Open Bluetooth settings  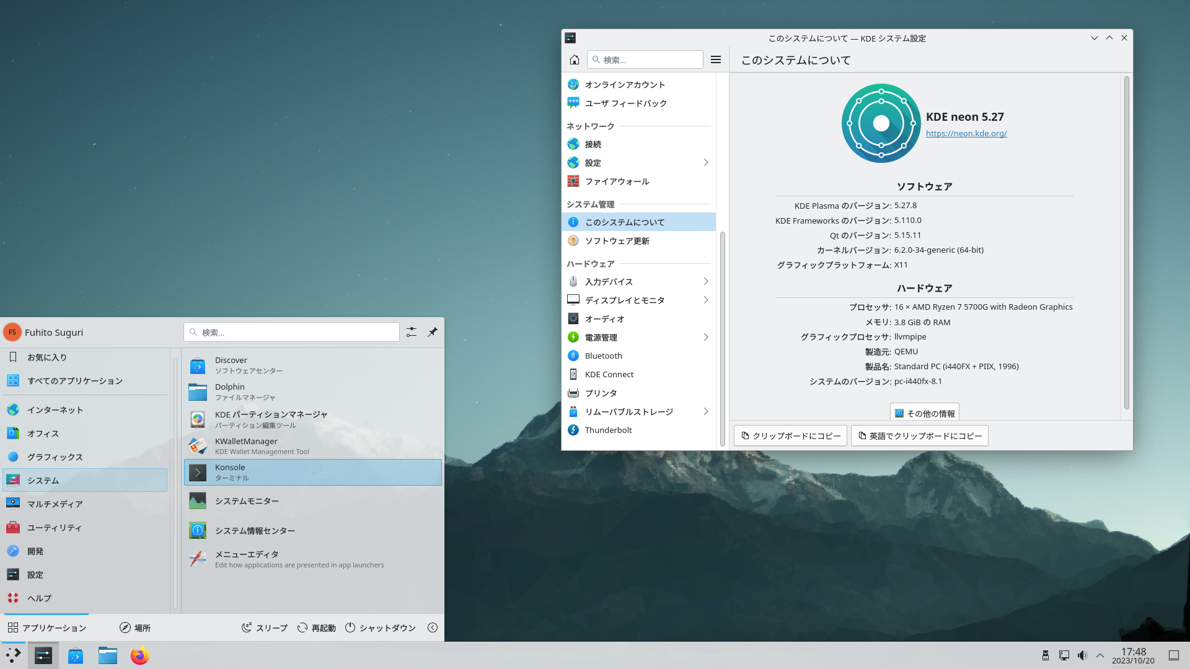603,356
